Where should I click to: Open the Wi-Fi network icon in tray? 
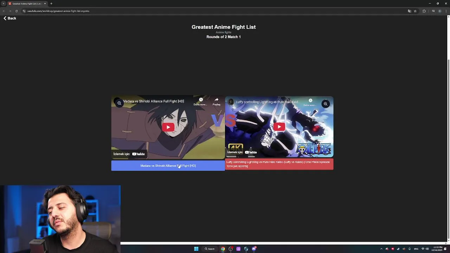point(423,249)
